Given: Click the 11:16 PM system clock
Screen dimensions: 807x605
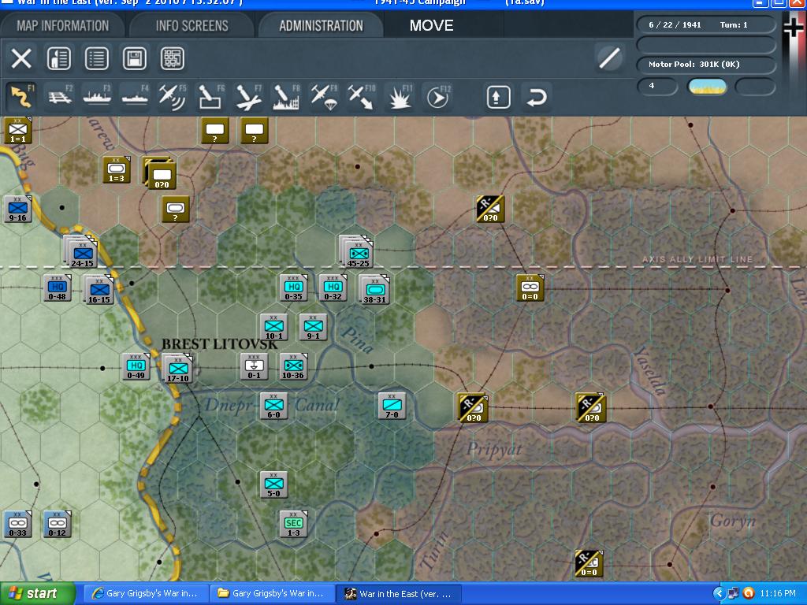Looking at the screenshot, I should coord(777,593).
